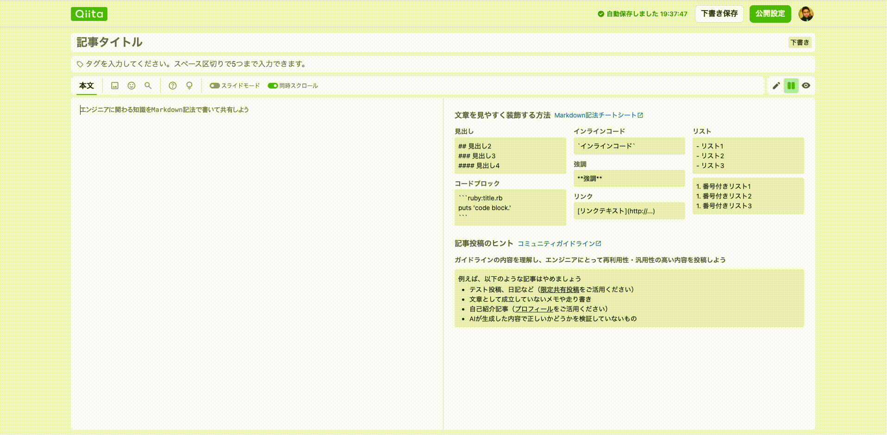This screenshot has height=435, width=887.
Task: Open the user avatar menu
Action: click(x=806, y=14)
